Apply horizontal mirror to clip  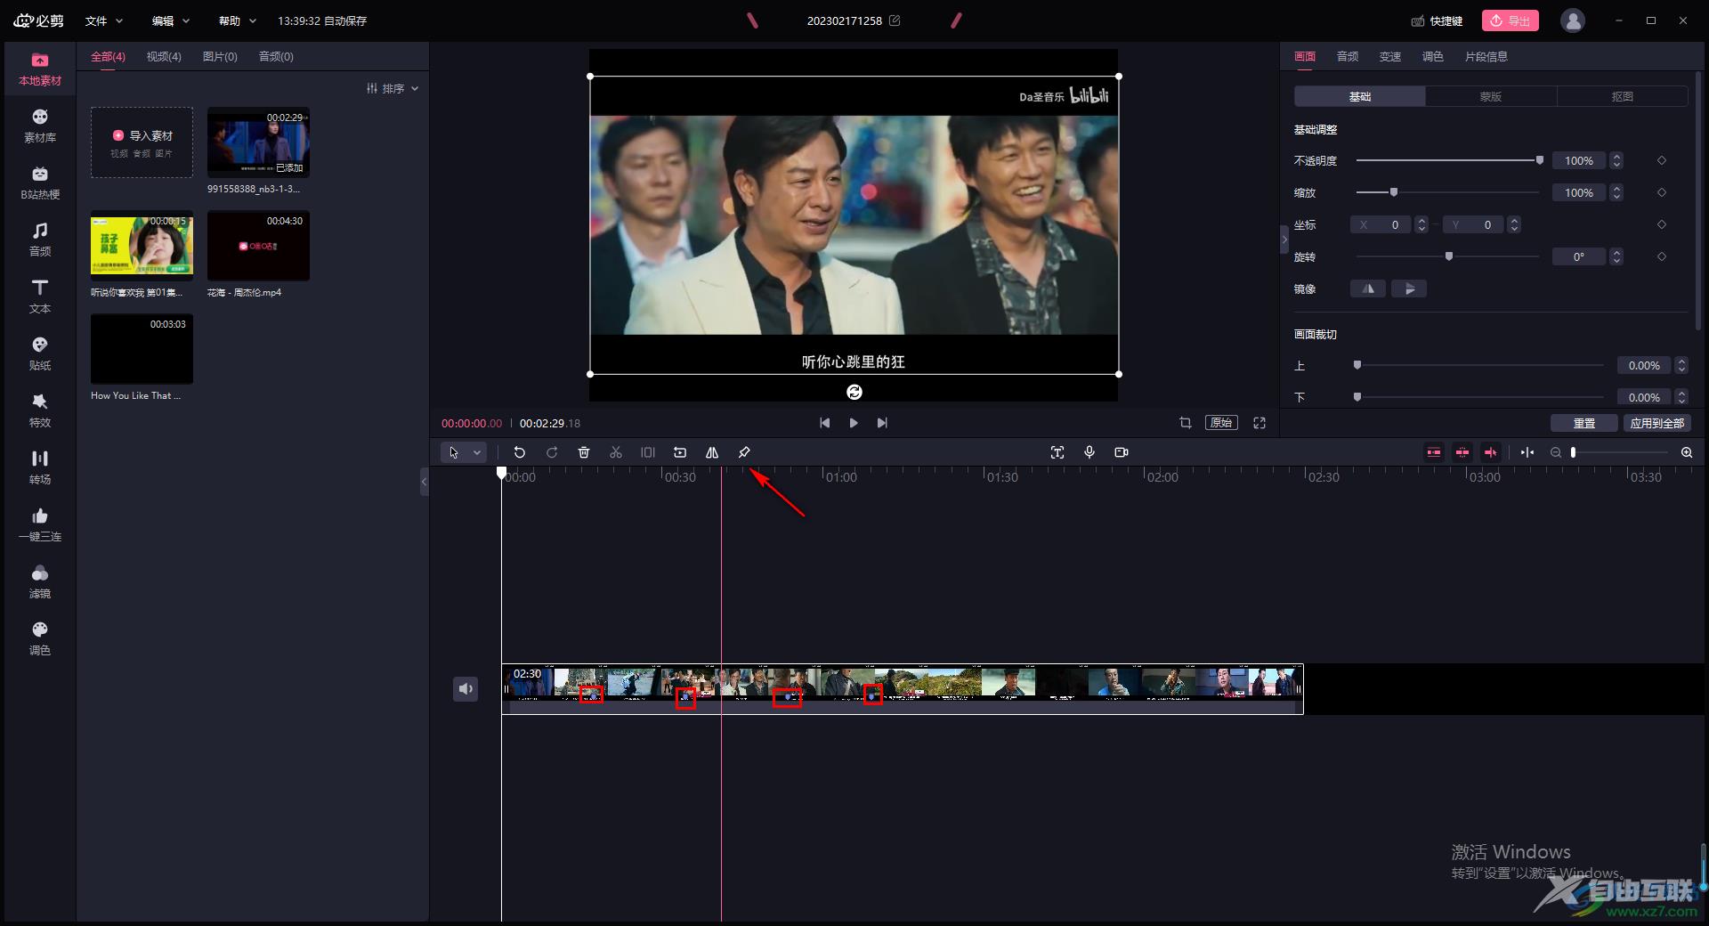(x=1368, y=288)
